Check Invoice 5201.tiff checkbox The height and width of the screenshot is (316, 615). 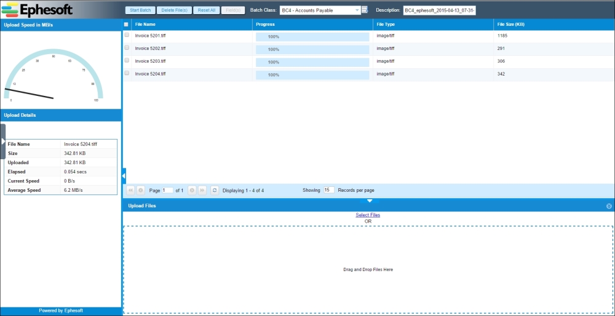(127, 35)
